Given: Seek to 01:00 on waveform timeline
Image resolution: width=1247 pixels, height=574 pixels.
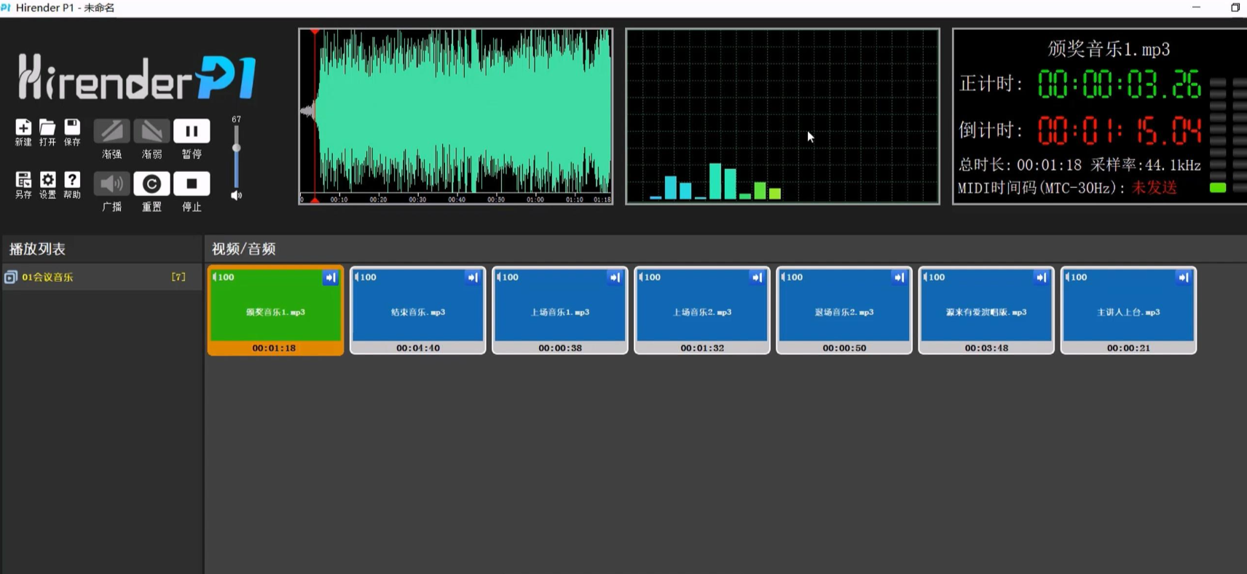Looking at the screenshot, I should click(535, 200).
